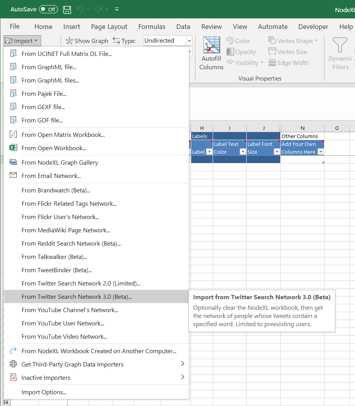Select column N header
Screen dimensions: 355x406
pos(302,128)
